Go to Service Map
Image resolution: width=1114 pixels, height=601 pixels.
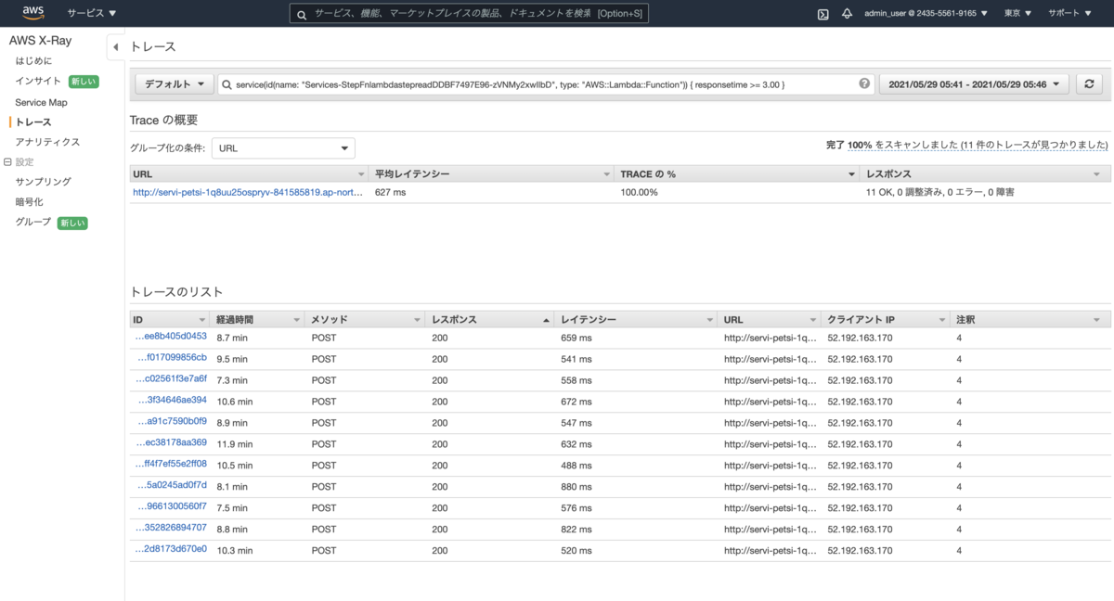(41, 102)
